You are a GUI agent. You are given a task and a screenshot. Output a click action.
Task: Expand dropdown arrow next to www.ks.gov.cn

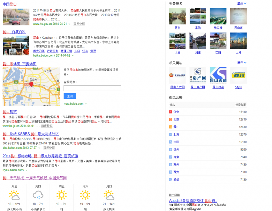(69, 24)
